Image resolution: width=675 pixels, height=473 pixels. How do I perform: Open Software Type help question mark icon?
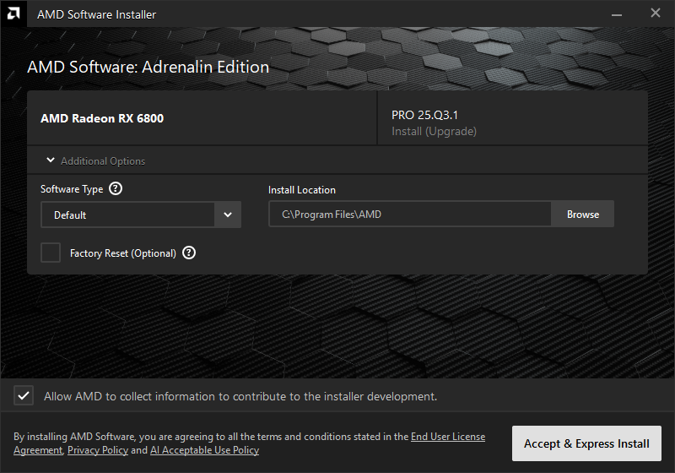point(116,188)
